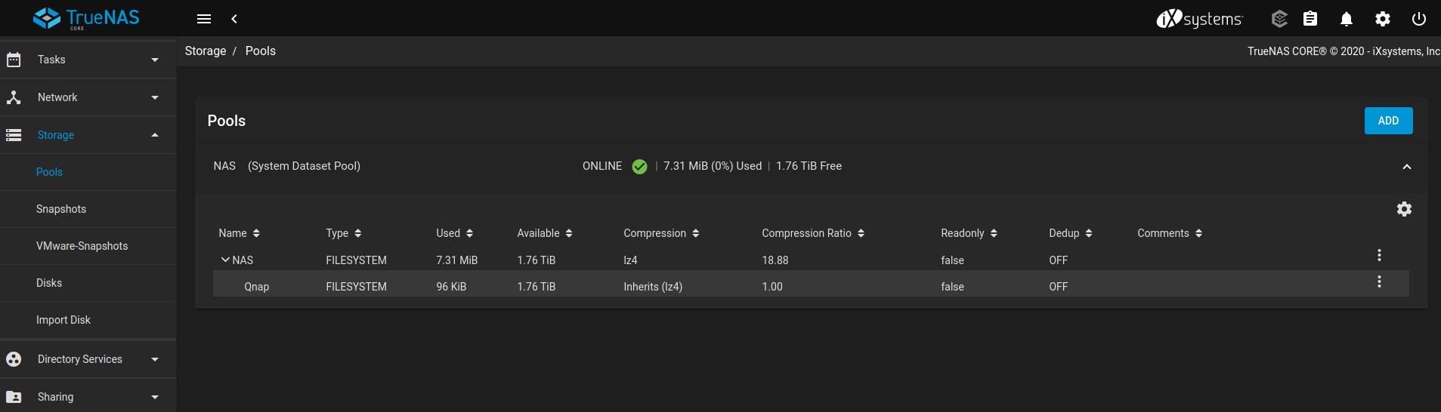Open the Disks storage page

click(49, 283)
